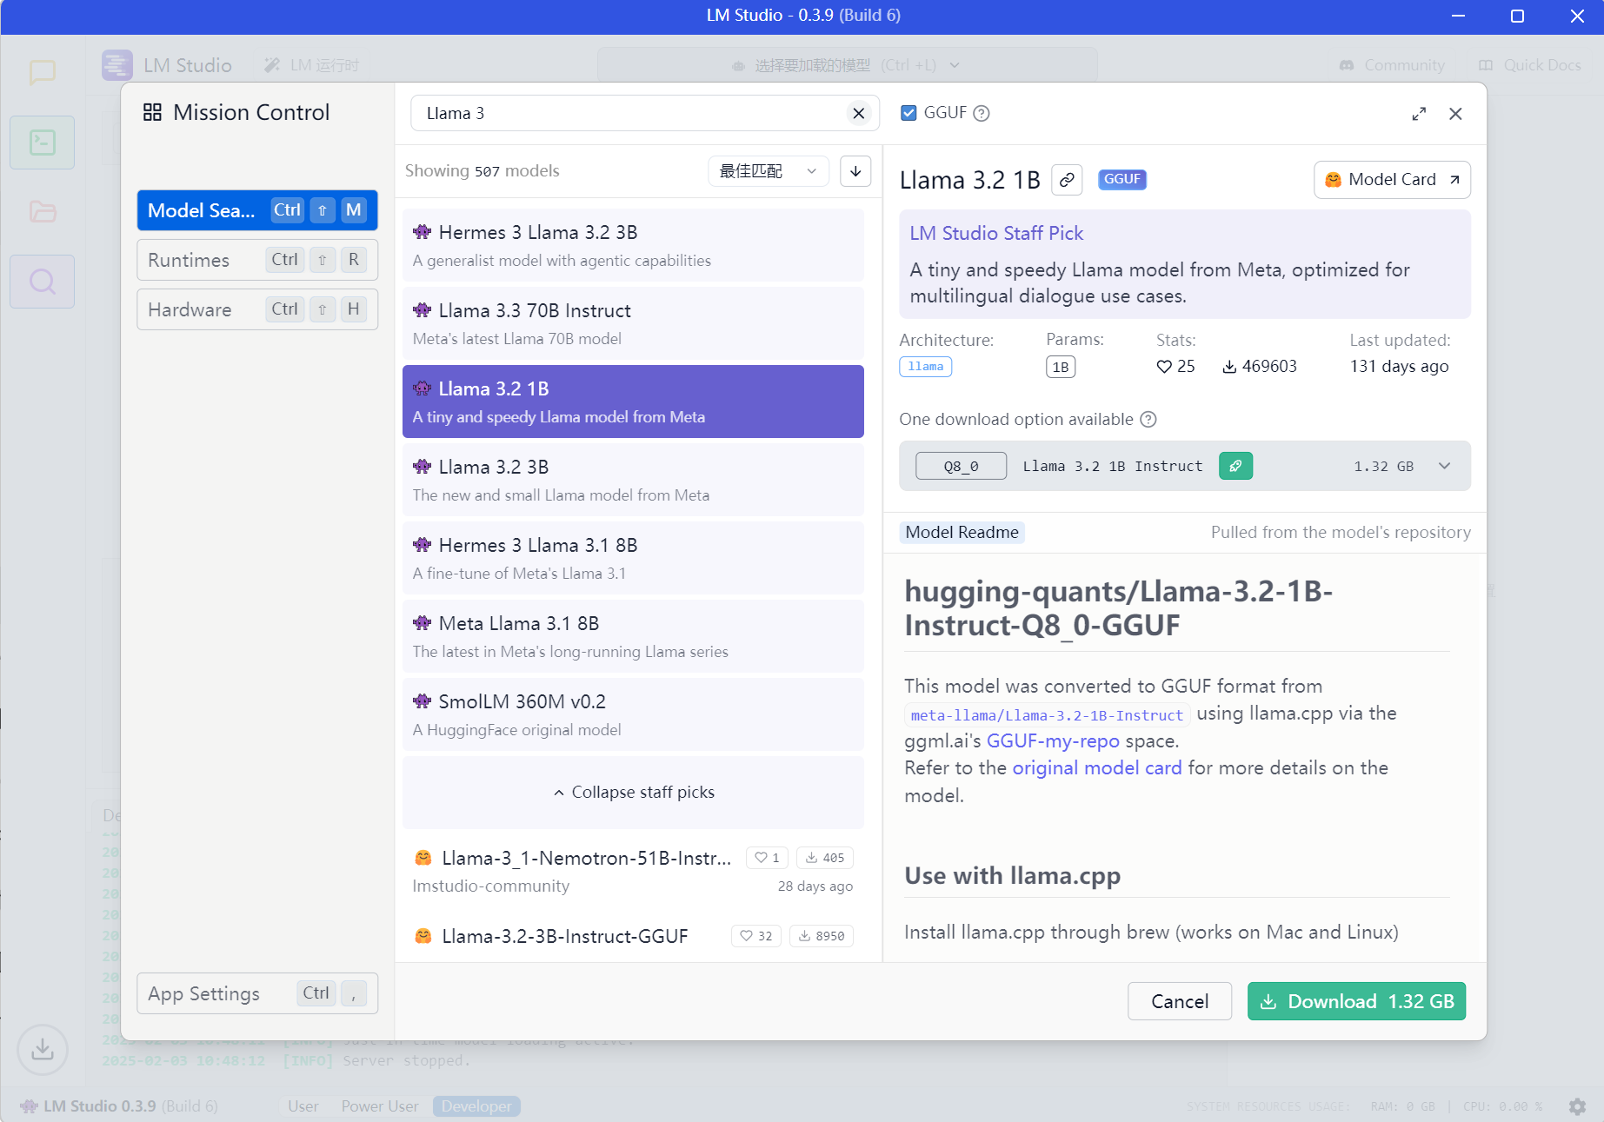Select Developer mode

coord(476,1106)
